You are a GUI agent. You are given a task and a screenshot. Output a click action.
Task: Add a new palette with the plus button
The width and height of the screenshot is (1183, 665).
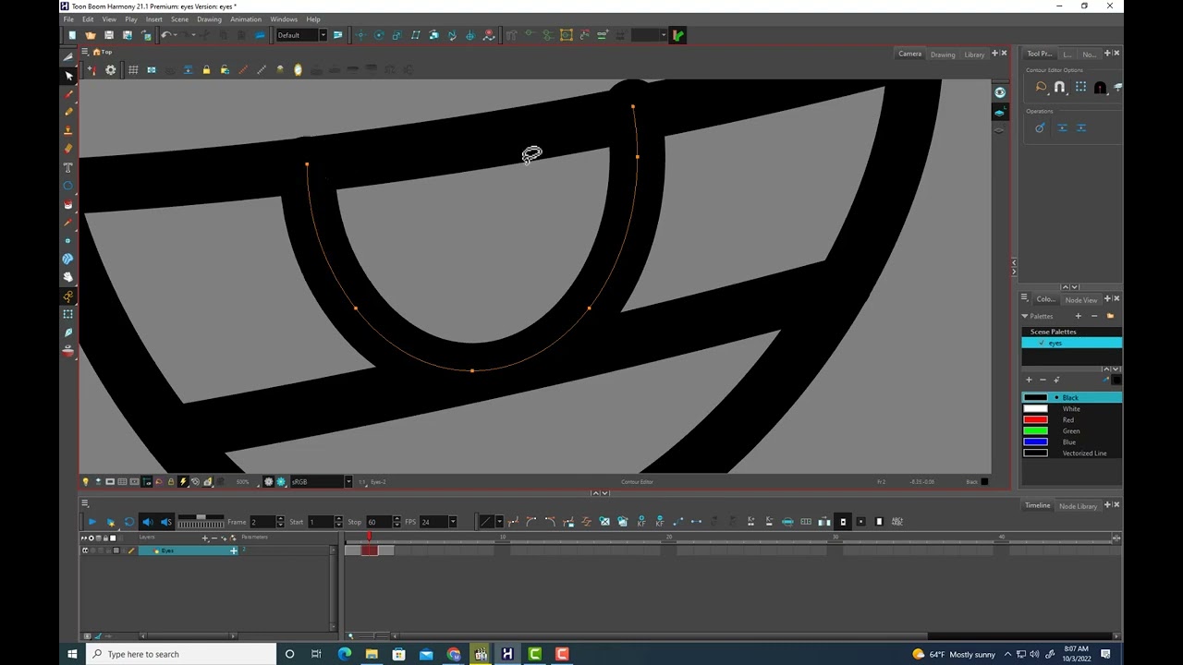tap(1078, 316)
